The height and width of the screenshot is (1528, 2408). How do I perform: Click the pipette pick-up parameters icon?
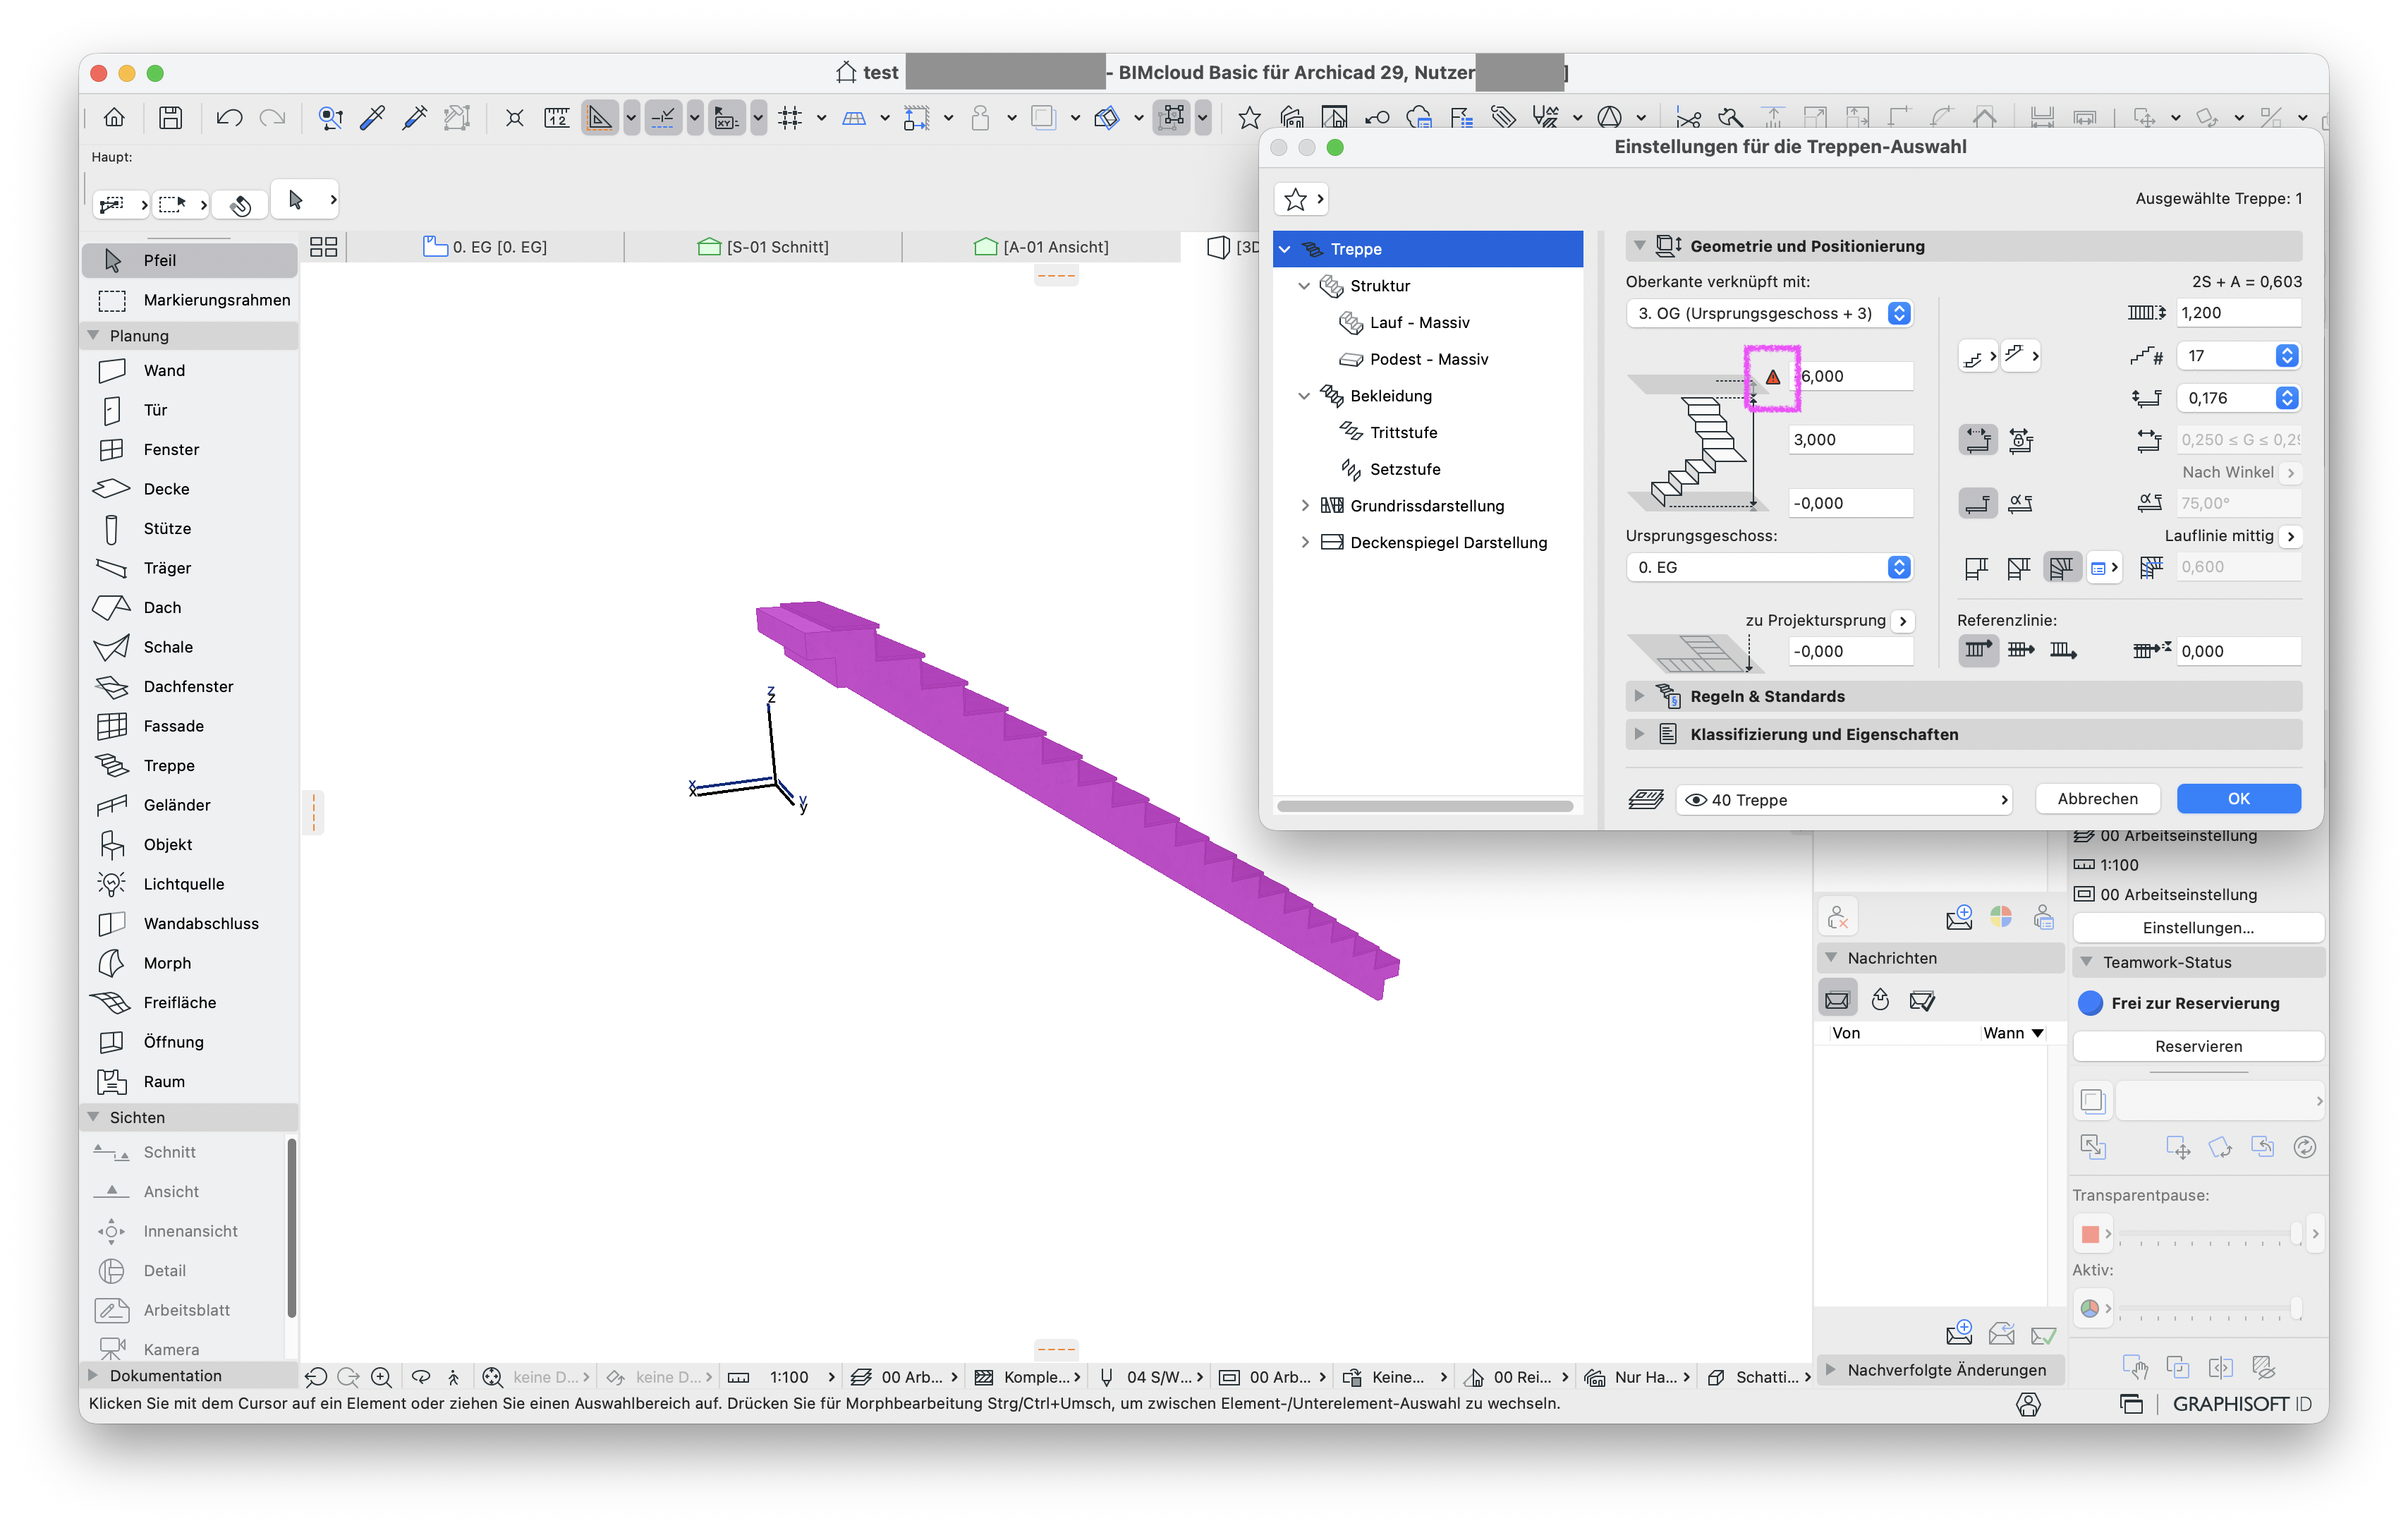pos(372,118)
